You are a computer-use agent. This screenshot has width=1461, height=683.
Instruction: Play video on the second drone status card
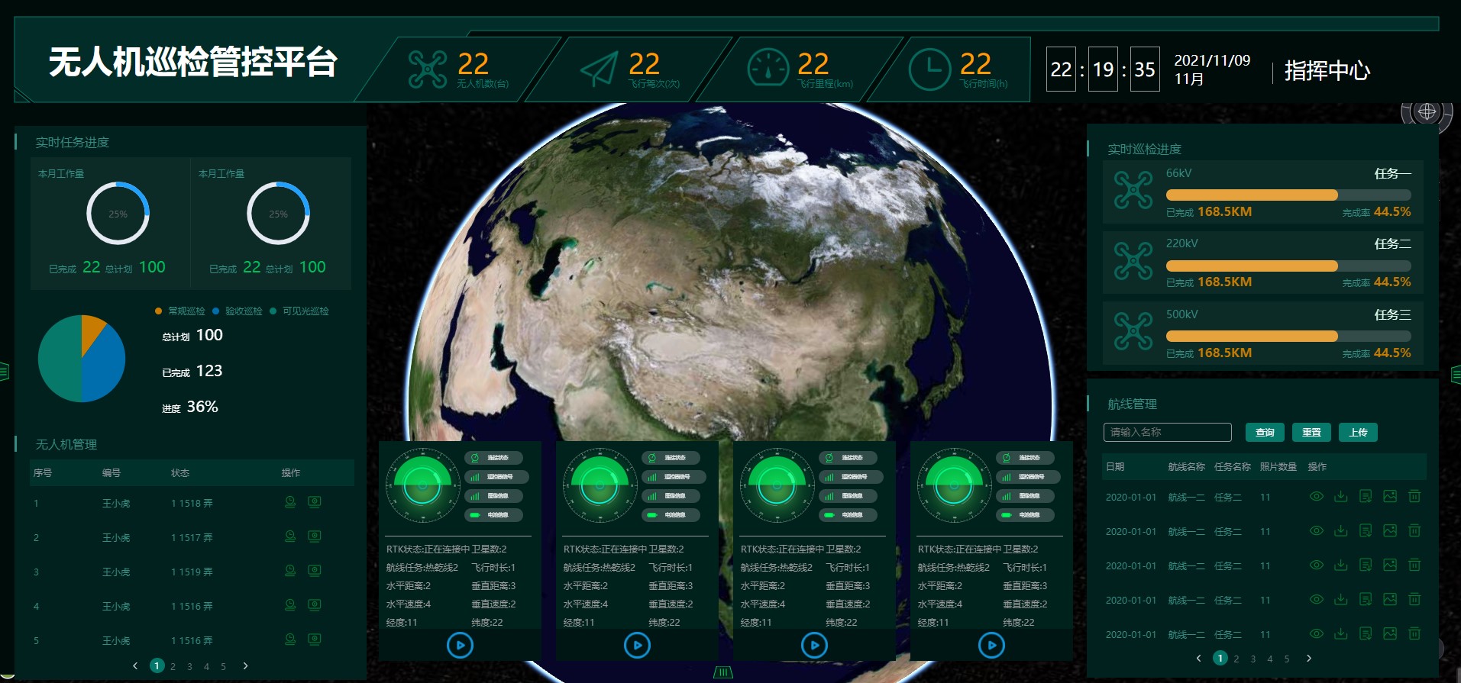(637, 646)
